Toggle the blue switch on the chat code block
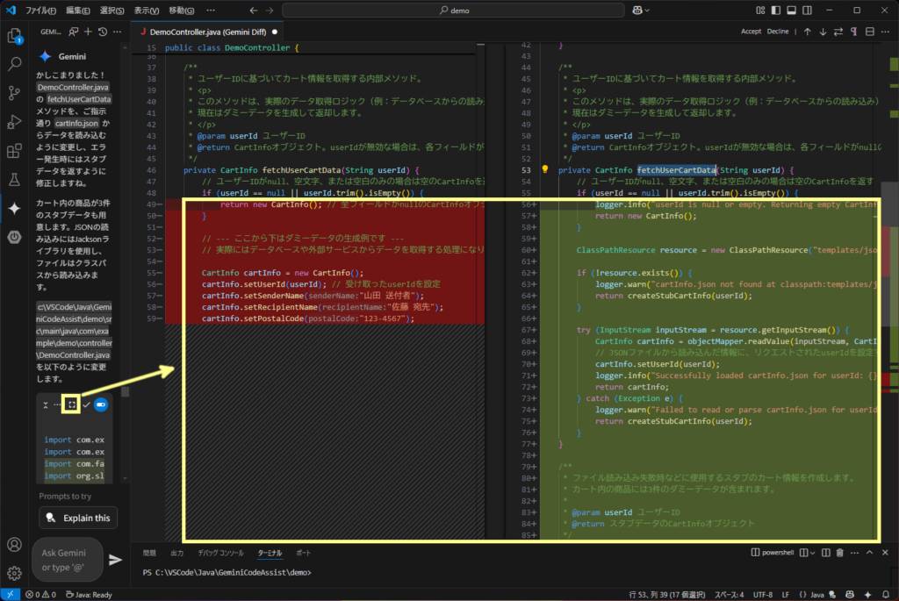This screenshot has height=601, width=899. [x=101, y=405]
